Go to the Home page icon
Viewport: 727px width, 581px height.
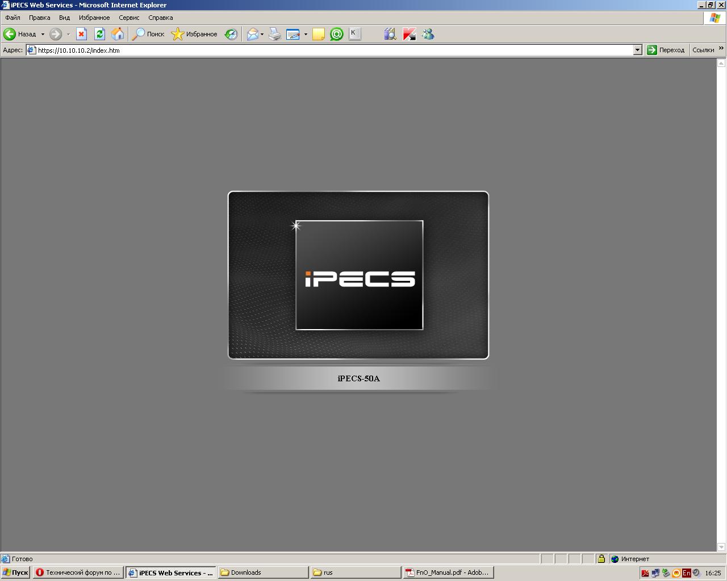pyautogui.click(x=118, y=34)
